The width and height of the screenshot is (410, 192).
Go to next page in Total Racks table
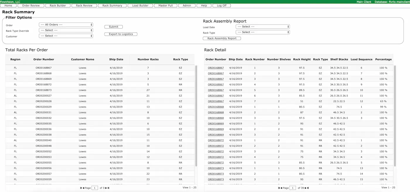tap(106, 188)
